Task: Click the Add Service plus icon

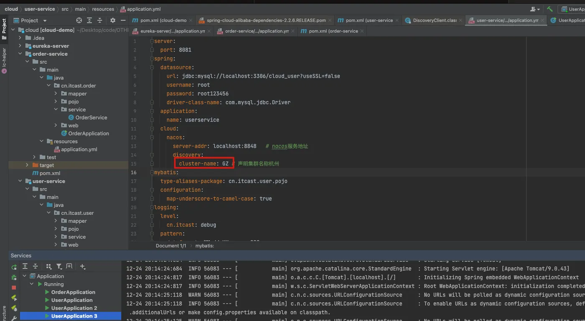Action: point(82,266)
